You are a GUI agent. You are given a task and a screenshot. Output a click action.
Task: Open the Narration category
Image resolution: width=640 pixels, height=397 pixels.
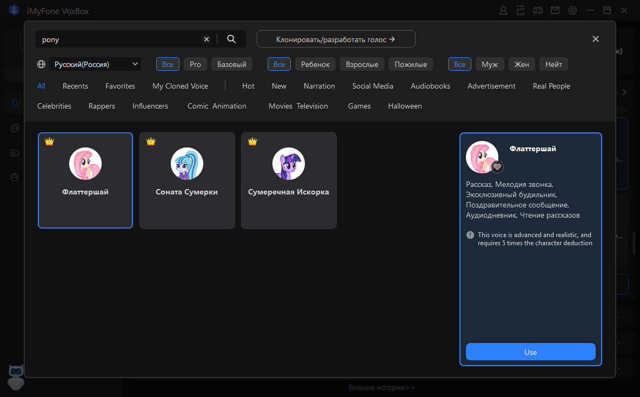point(319,86)
